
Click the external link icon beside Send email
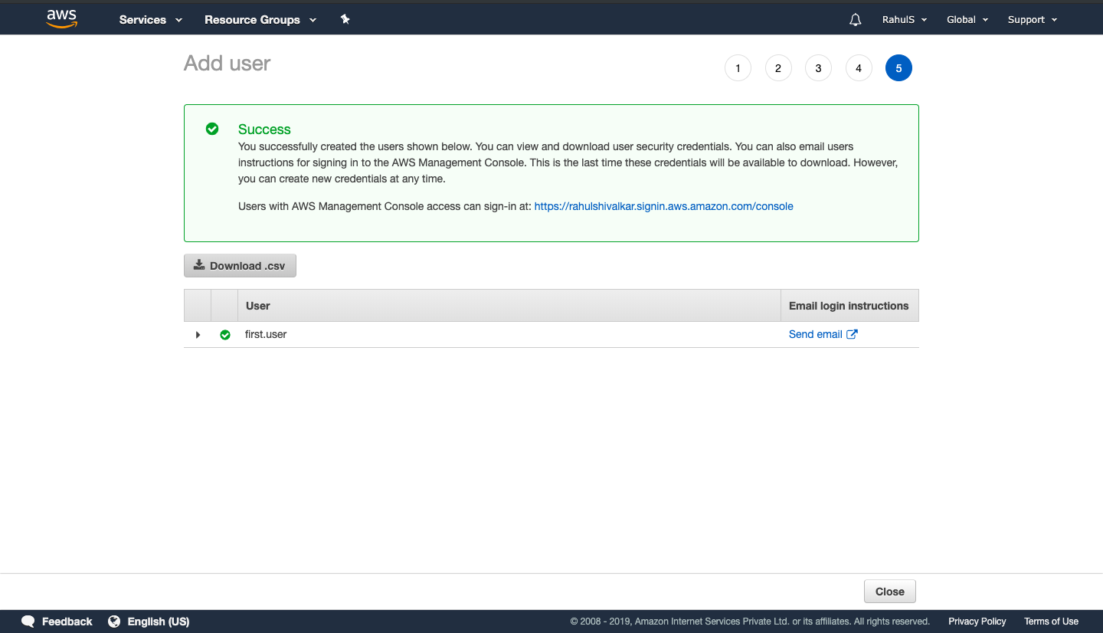coord(853,333)
